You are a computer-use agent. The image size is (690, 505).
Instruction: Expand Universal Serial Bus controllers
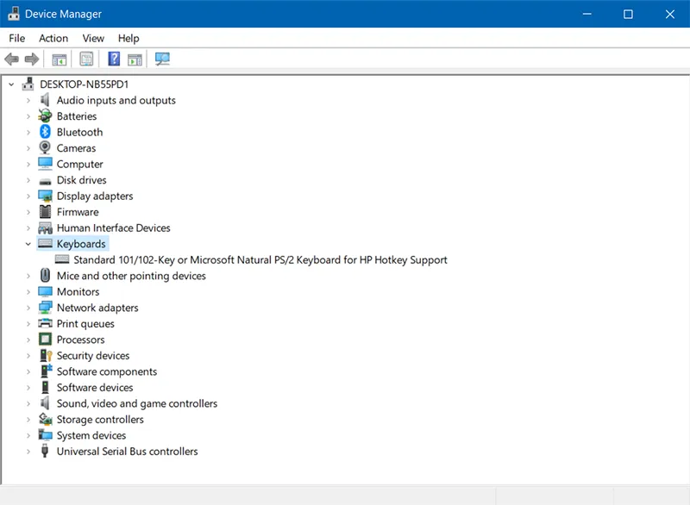[28, 452]
